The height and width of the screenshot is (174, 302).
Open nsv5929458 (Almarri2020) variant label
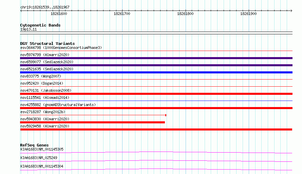tap(45, 126)
